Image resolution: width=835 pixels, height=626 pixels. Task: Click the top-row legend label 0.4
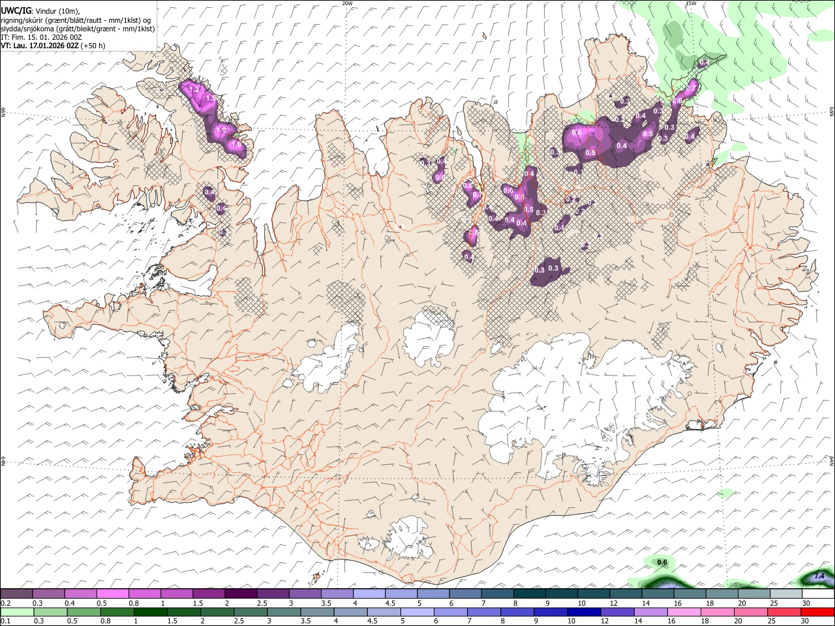[69, 603]
